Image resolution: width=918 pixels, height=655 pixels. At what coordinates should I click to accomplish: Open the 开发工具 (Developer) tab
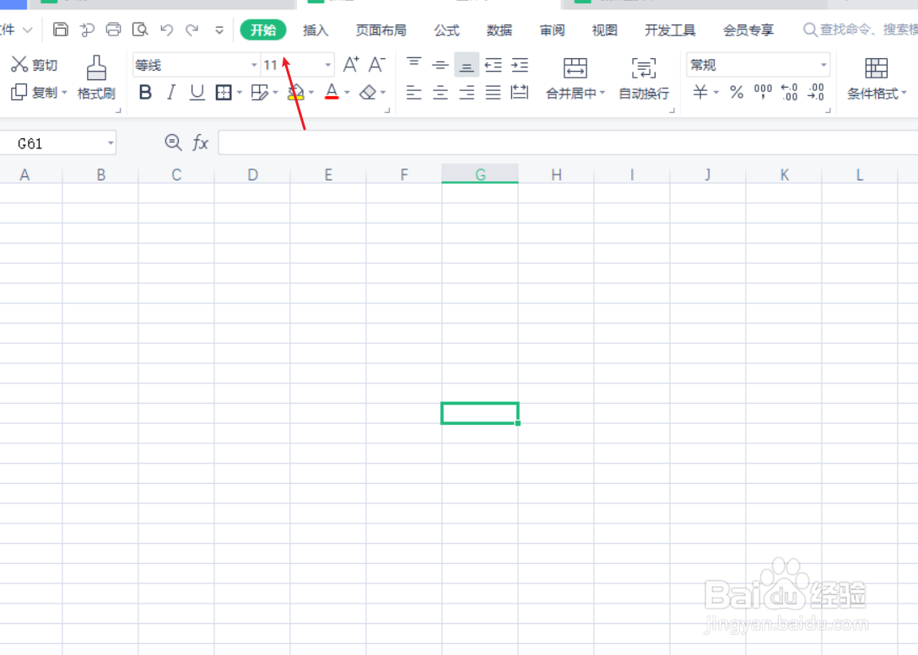pos(670,30)
